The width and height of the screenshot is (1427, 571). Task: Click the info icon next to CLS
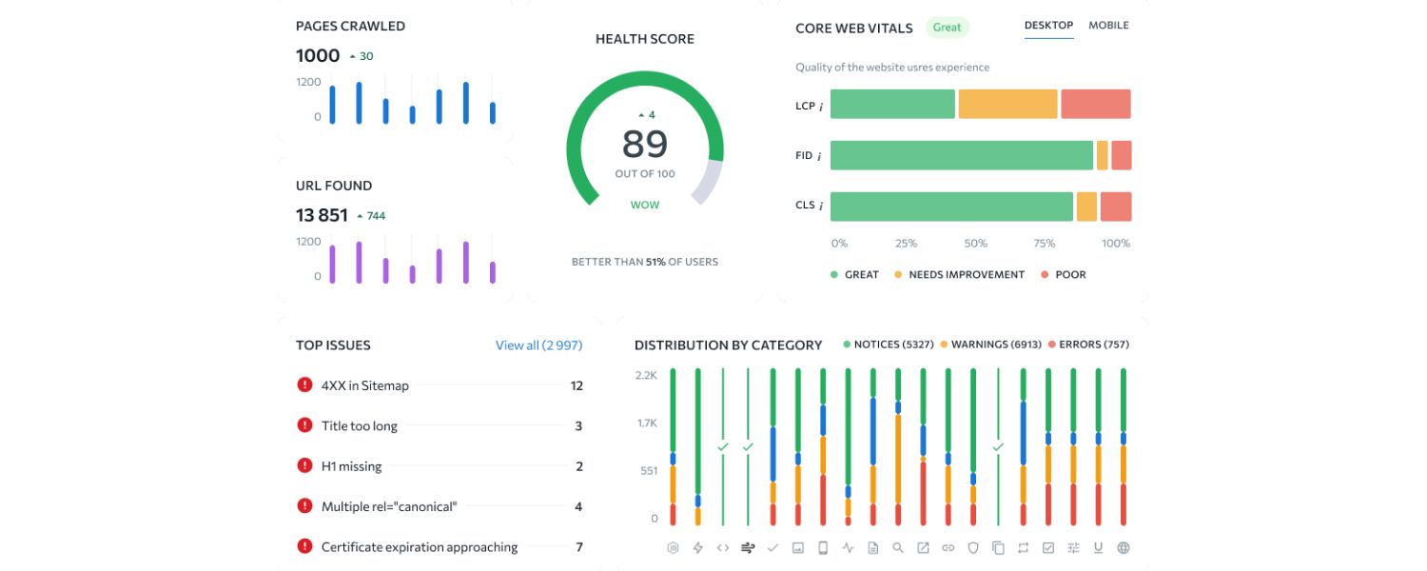coord(820,206)
